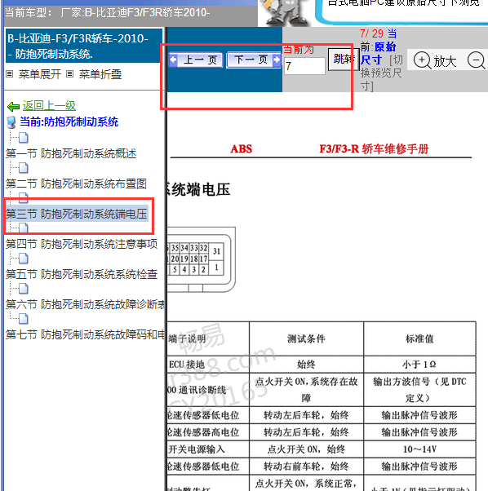The image size is (488, 491).
Task: Click the 上一页 previous page button
Action: point(196,60)
